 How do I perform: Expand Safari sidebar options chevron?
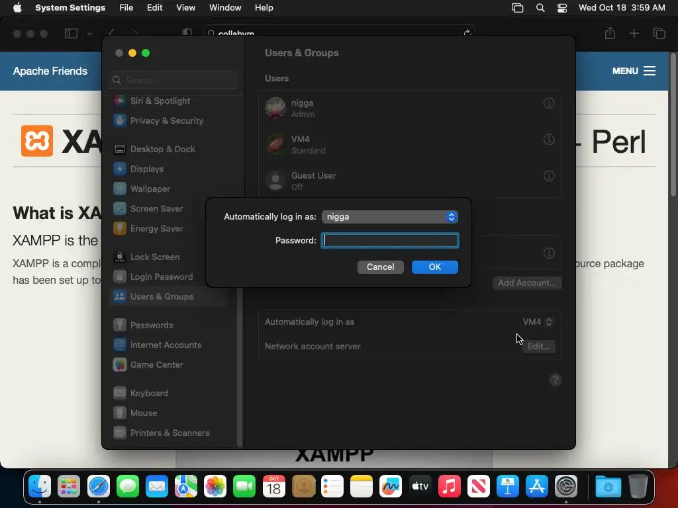point(89,33)
